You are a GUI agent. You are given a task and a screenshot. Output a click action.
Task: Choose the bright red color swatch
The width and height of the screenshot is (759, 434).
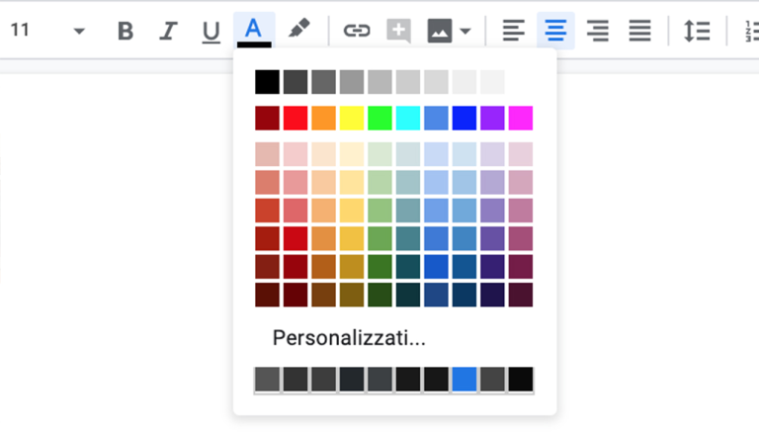click(x=295, y=119)
